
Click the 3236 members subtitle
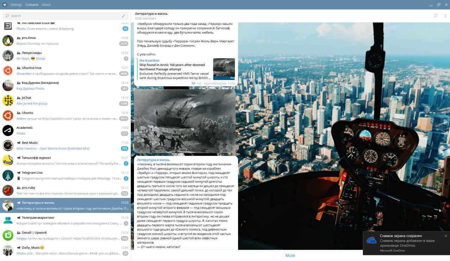(146, 19)
